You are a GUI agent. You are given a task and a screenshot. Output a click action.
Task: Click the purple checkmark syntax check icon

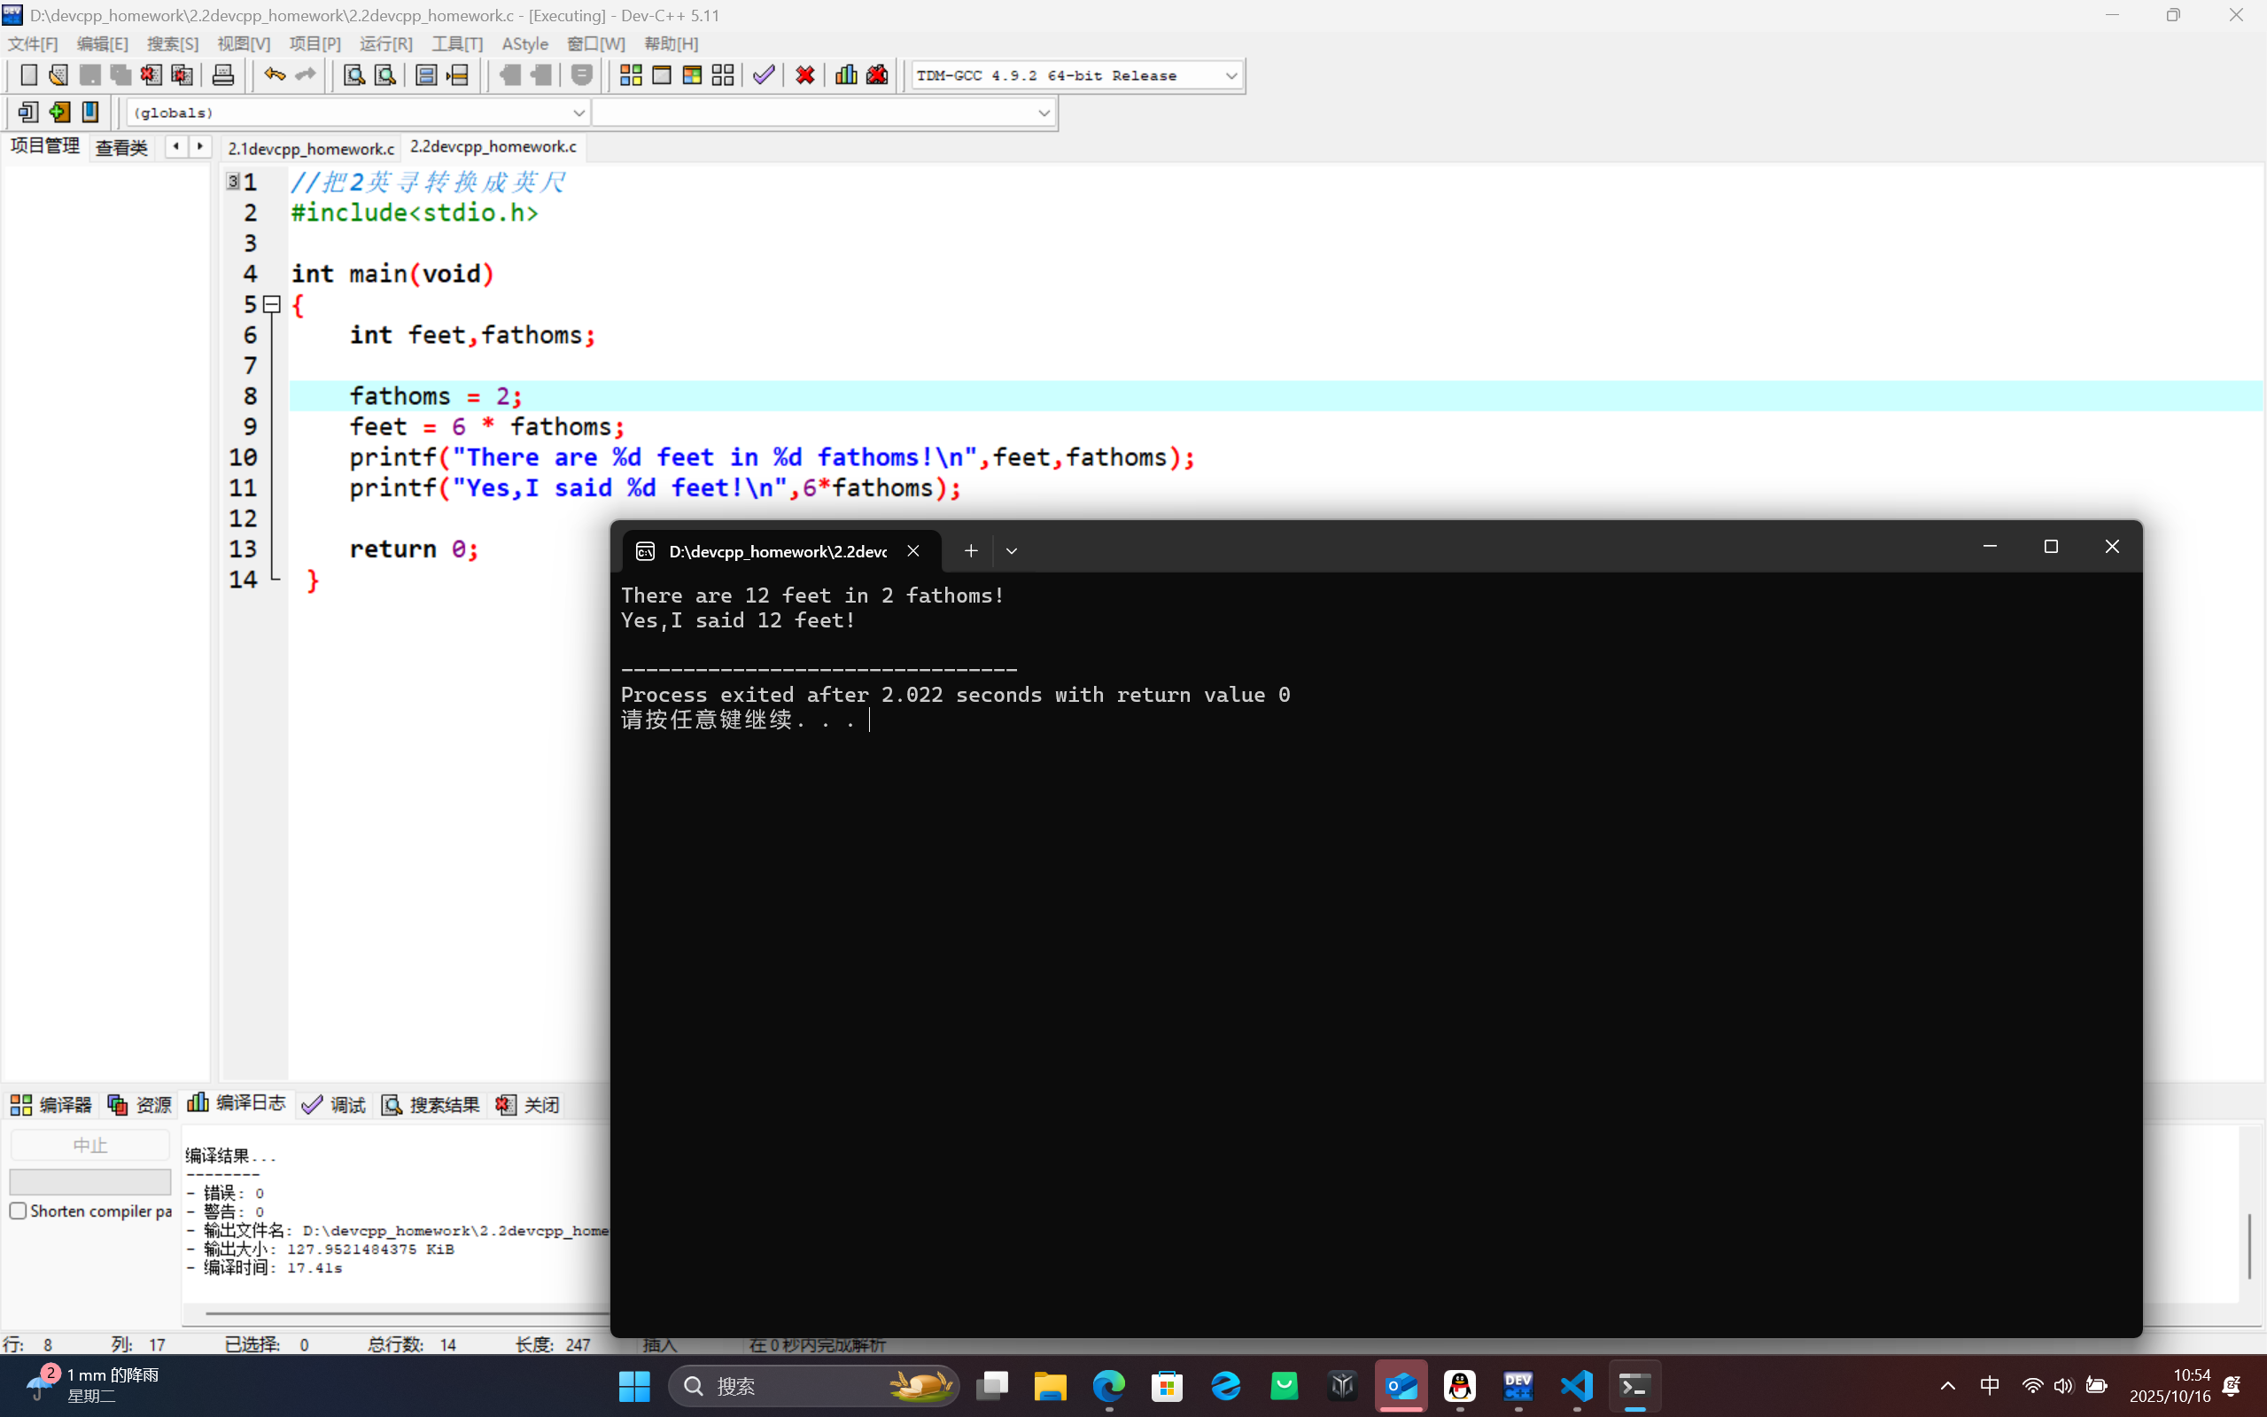pos(764,75)
